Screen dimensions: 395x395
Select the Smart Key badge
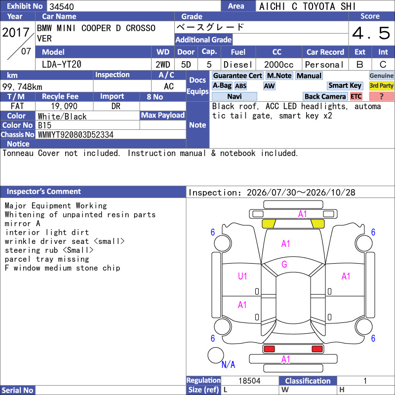pyautogui.click(x=345, y=85)
